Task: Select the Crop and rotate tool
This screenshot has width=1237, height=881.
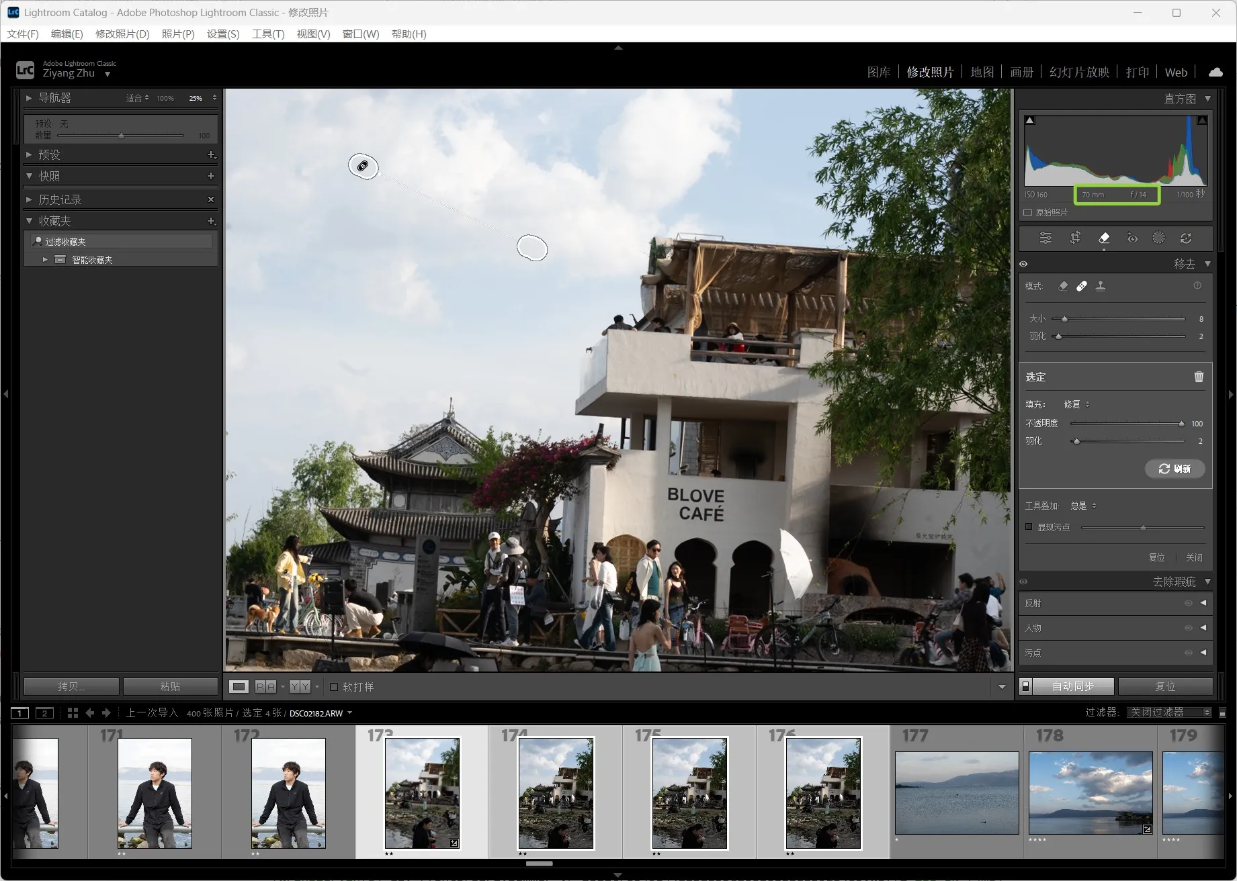Action: (1075, 238)
